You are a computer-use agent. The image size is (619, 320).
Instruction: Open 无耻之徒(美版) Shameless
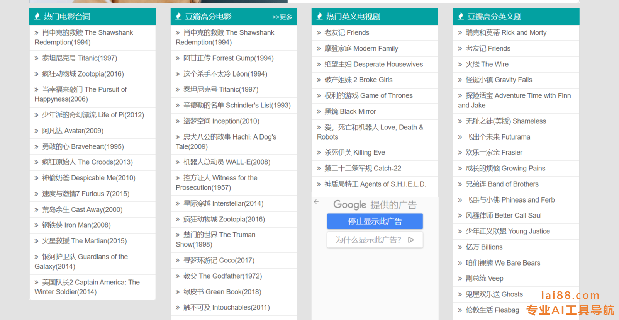click(506, 121)
